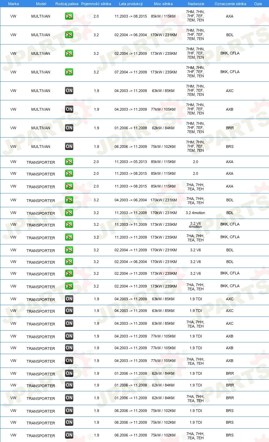Click BRS code in Transporter 7HA, 7HH row
Screen dimensions: 269x442
pyautogui.click(x=230, y=435)
